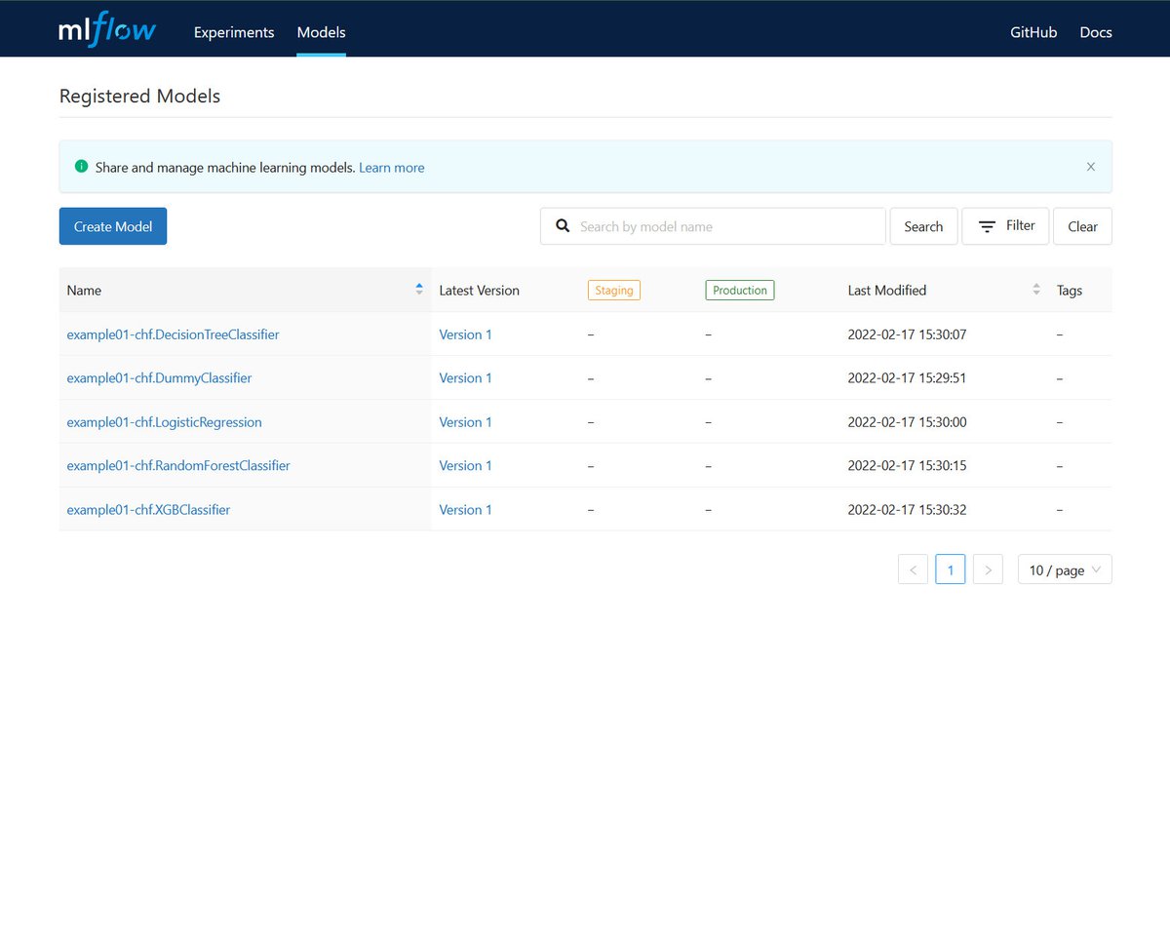This screenshot has width=1170, height=942.
Task: Click the mlflow logo
Action: (x=106, y=28)
